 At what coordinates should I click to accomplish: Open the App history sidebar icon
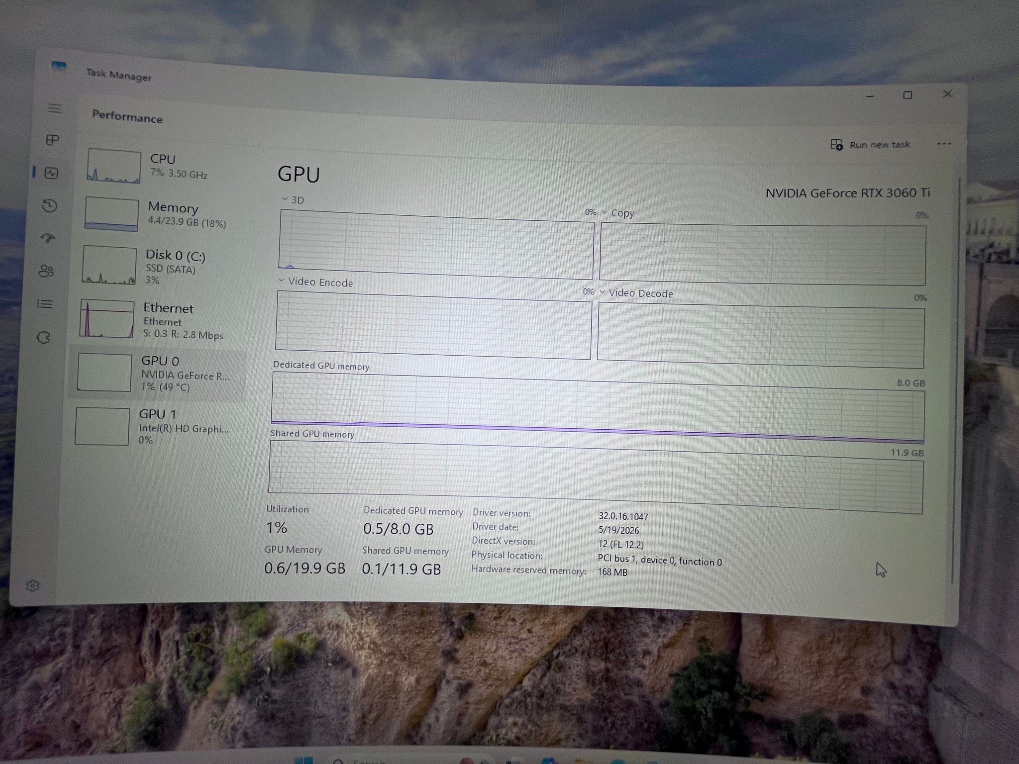pos(49,205)
